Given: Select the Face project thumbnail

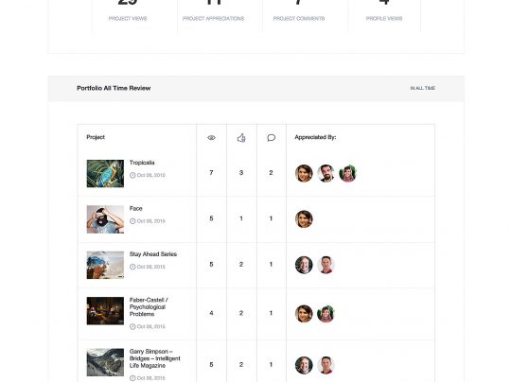Looking at the screenshot, I should (x=105, y=219).
